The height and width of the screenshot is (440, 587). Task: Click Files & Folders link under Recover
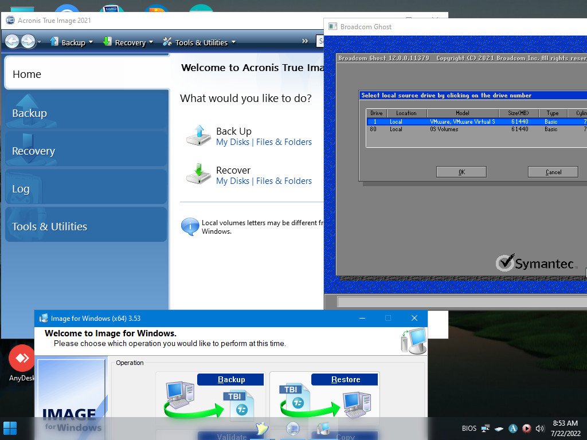tap(284, 181)
